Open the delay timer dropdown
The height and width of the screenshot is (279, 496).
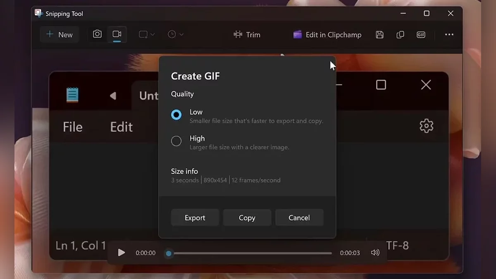[176, 35]
